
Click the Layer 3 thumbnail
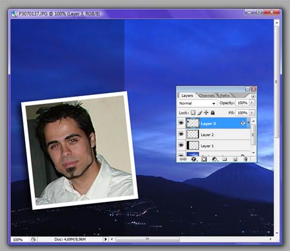point(193,123)
